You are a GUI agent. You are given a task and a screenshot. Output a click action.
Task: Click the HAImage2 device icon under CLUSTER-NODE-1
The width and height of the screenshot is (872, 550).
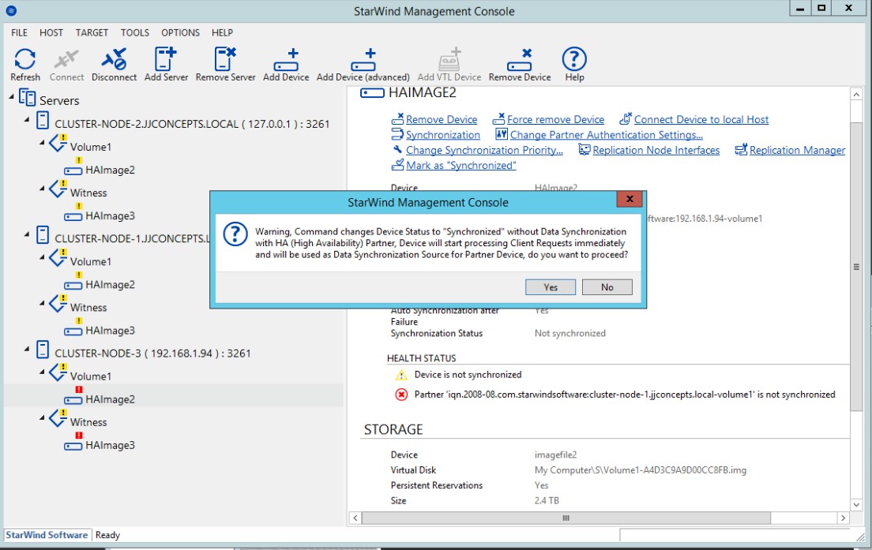pos(73,286)
